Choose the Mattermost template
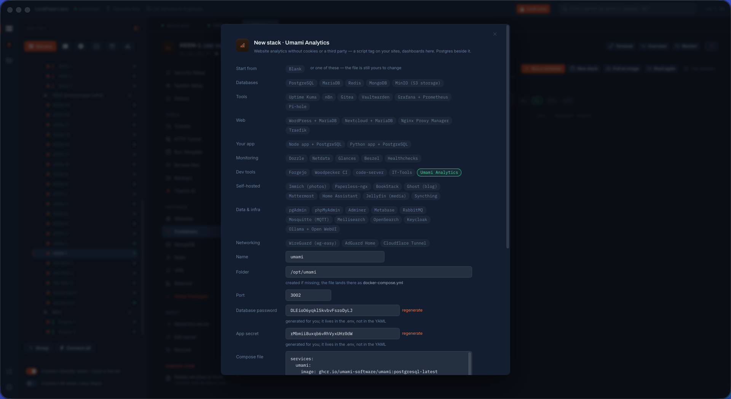This screenshot has width=731, height=399. point(301,196)
